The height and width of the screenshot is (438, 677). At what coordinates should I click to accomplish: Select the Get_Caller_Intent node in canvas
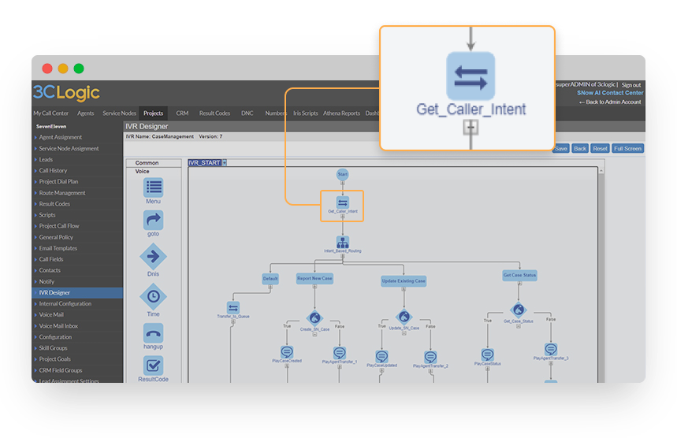(342, 202)
